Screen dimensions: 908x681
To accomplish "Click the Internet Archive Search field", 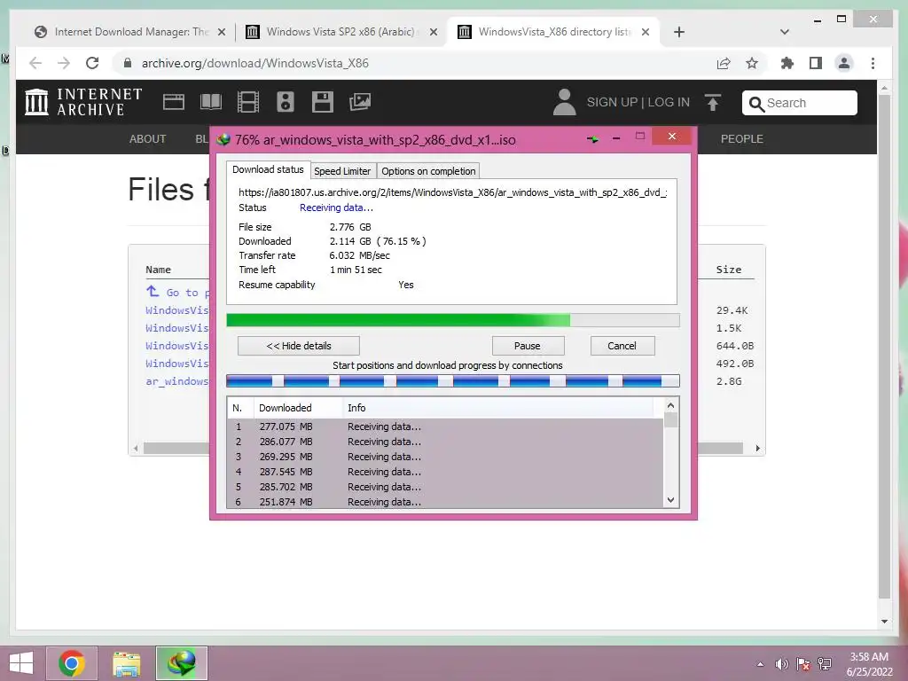I will pos(800,103).
